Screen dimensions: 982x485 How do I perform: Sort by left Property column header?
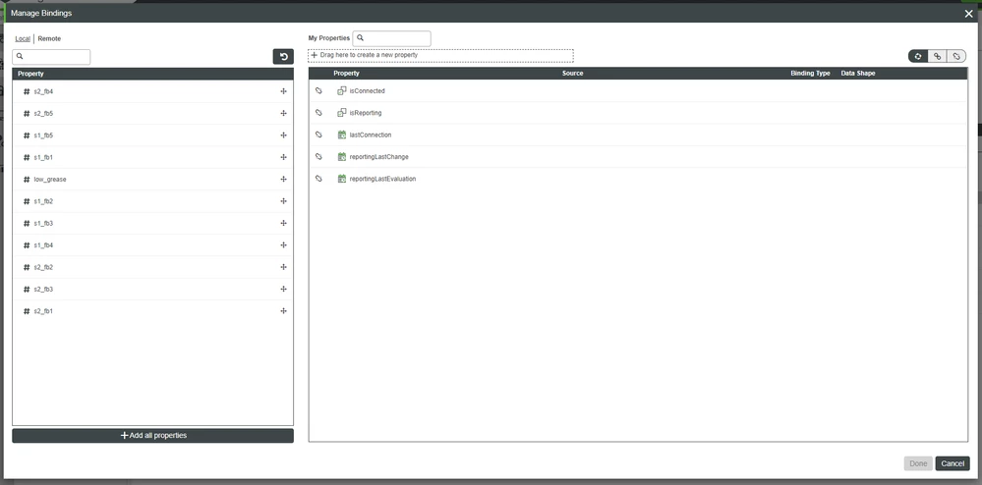[30, 74]
